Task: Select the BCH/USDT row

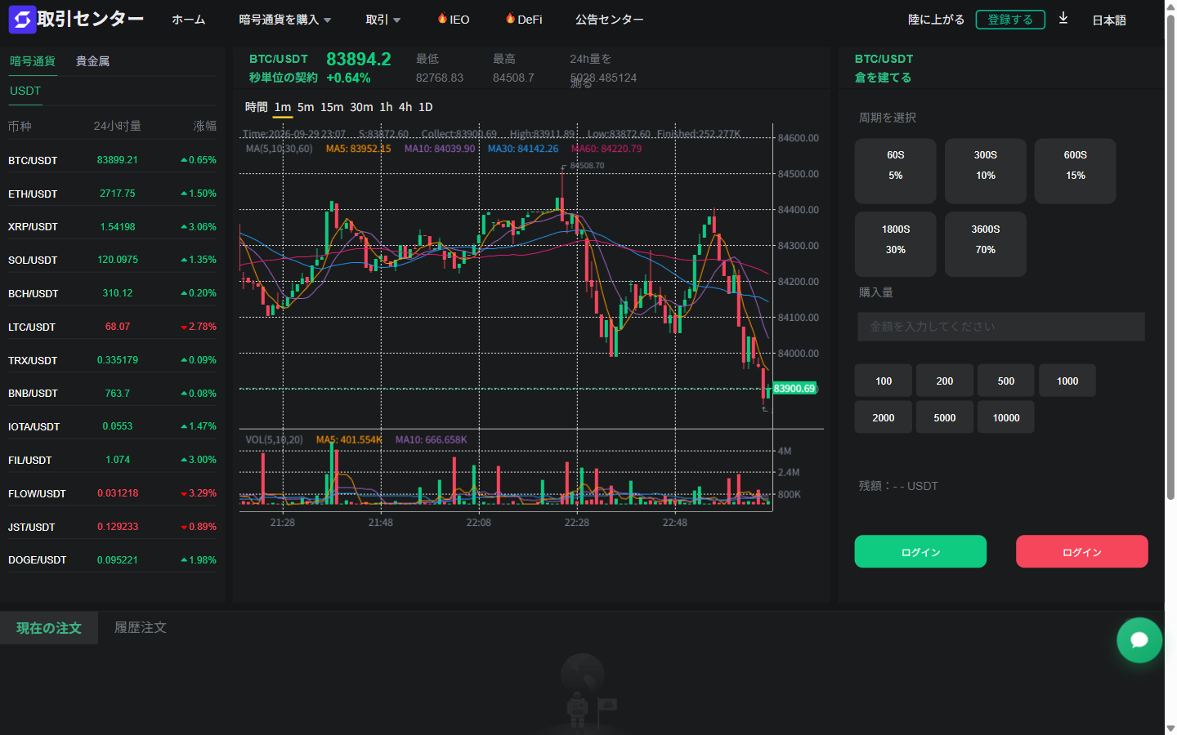Action: 112,293
